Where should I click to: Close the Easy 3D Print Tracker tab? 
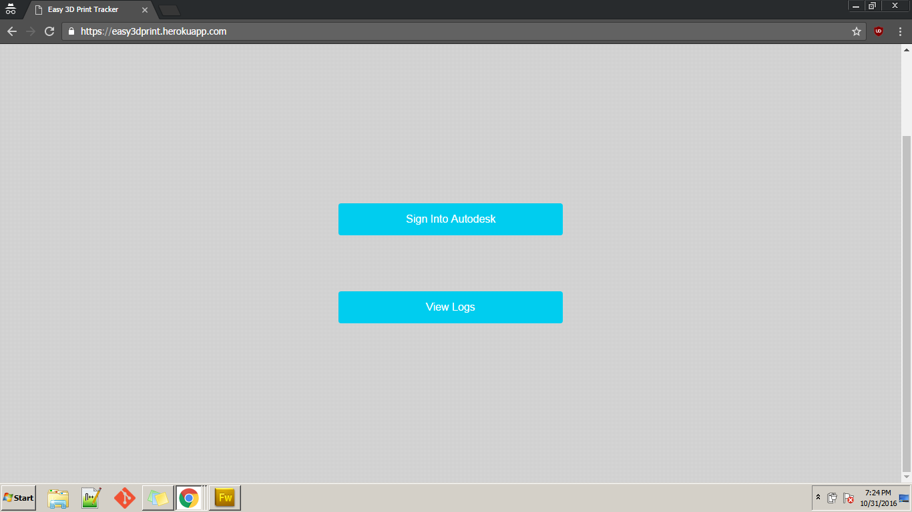click(145, 10)
